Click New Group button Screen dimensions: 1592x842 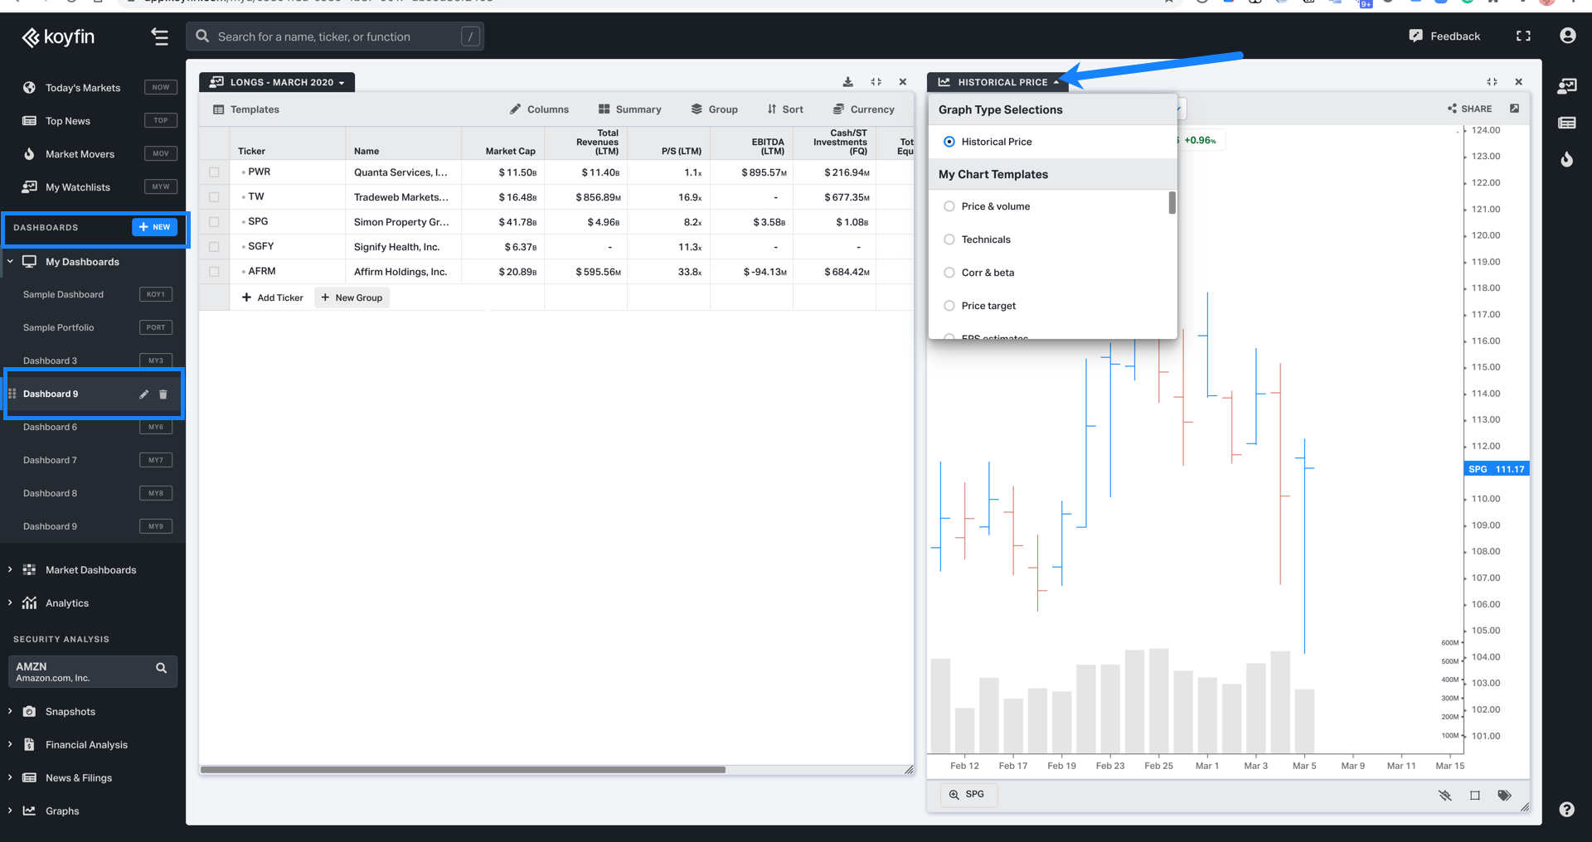(352, 298)
